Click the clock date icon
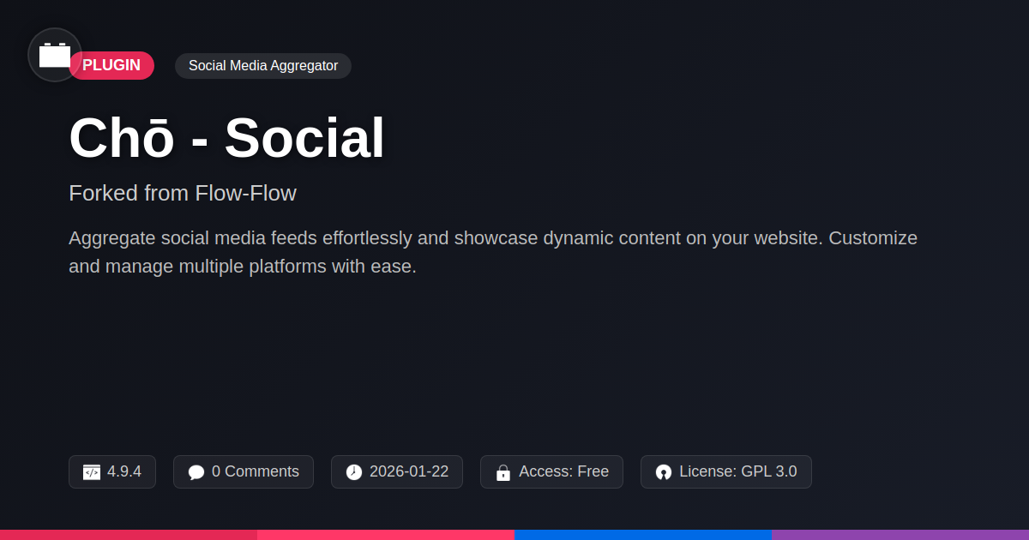The height and width of the screenshot is (540, 1029). [354, 472]
